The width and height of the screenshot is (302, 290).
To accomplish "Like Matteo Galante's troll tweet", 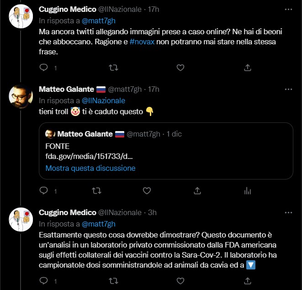I will [147, 190].
